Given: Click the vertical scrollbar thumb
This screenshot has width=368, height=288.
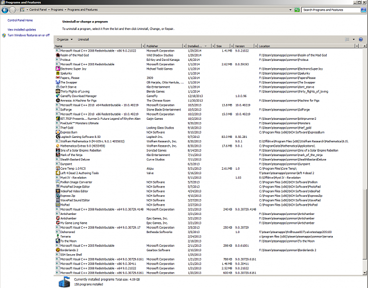Looking at the screenshot, I should 365,224.
